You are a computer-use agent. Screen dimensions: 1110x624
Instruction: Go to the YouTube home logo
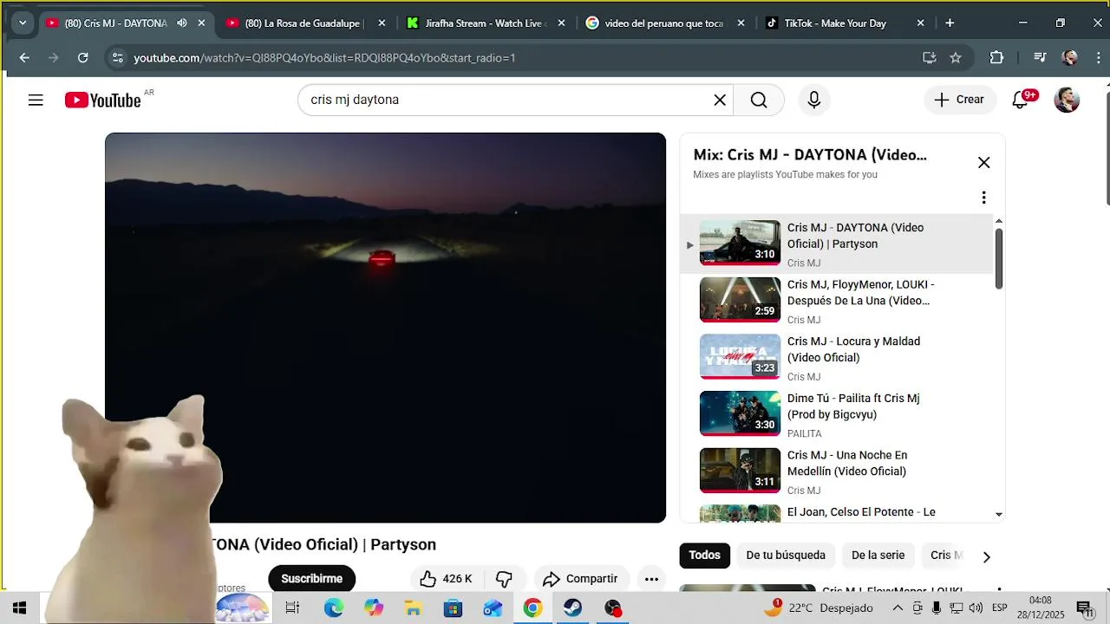[102, 101]
